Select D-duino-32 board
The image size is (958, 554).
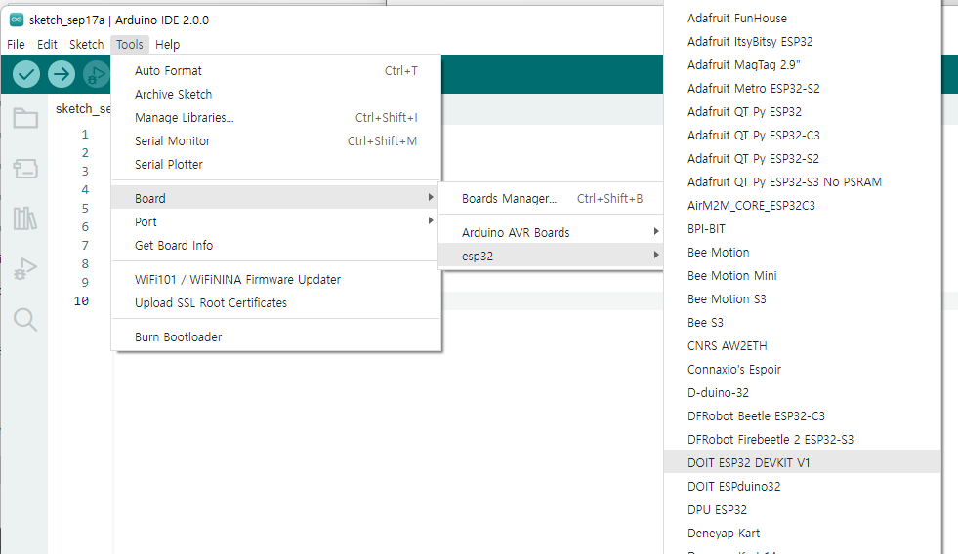802,392
